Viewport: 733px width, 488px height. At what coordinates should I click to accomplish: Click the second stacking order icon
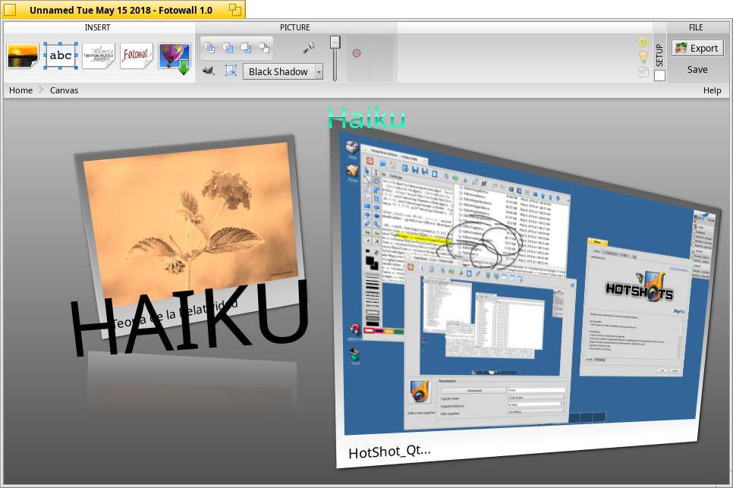tap(228, 48)
